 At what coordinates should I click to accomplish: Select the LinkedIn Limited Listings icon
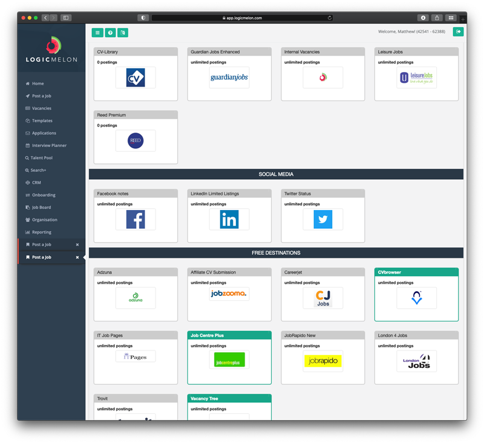pos(229,220)
